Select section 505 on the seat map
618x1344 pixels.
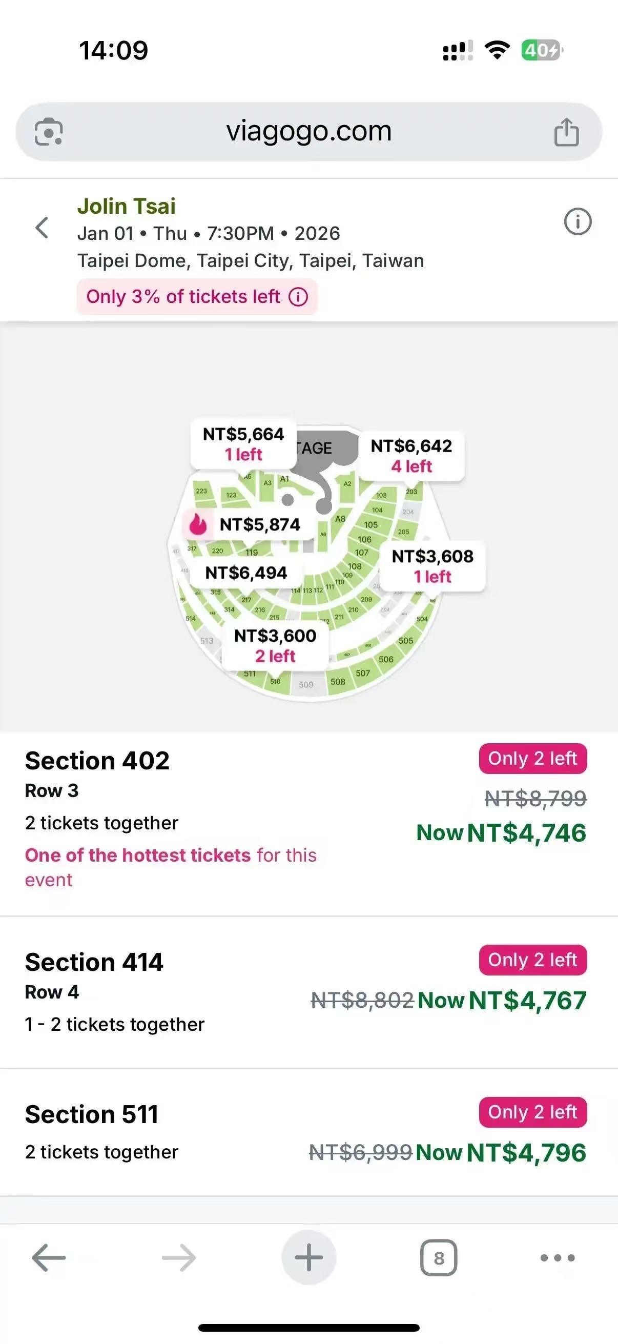tap(406, 641)
